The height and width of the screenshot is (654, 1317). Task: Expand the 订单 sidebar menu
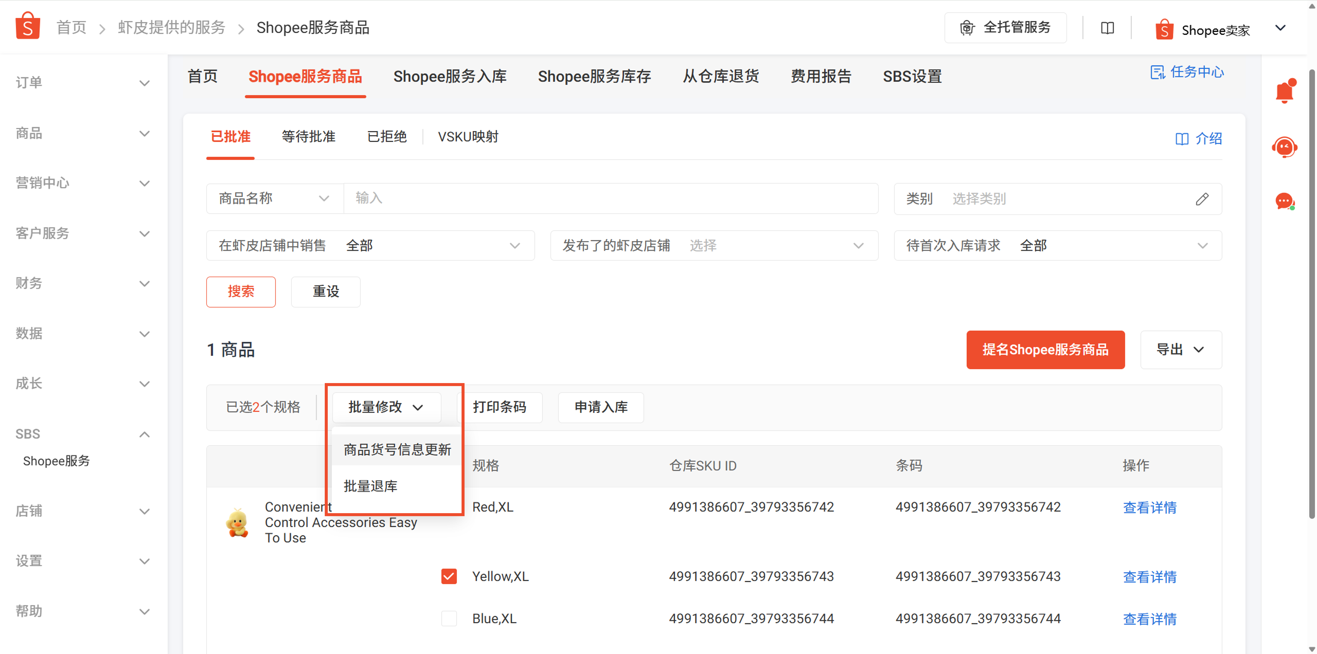point(84,83)
